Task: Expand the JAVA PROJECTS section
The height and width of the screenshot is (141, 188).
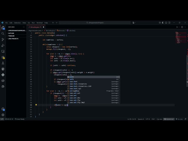Action: 16,39
